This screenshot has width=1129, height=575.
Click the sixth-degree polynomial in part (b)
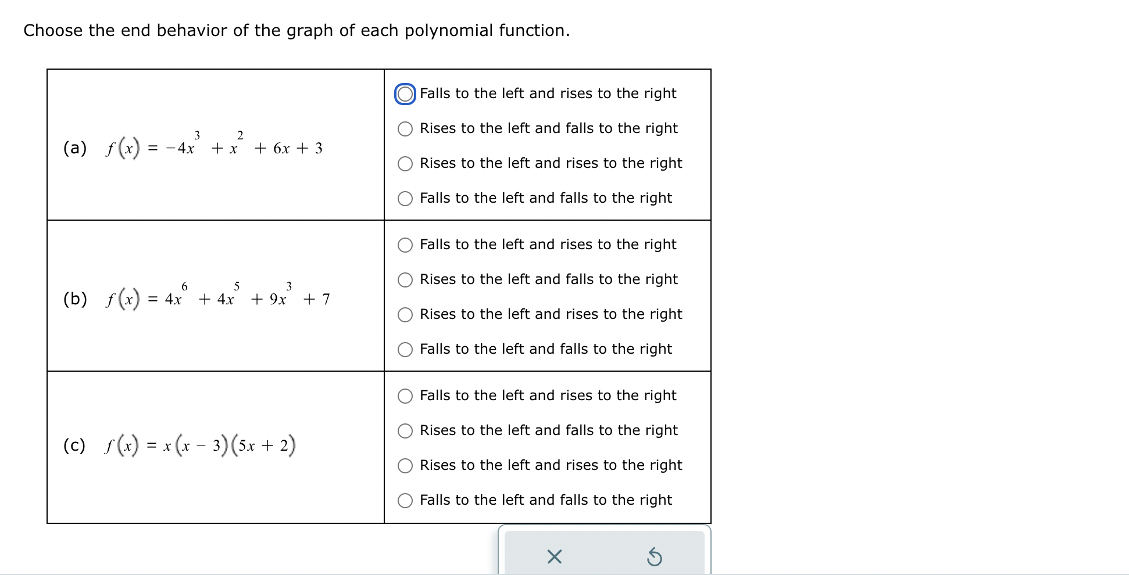pyautogui.click(x=218, y=296)
